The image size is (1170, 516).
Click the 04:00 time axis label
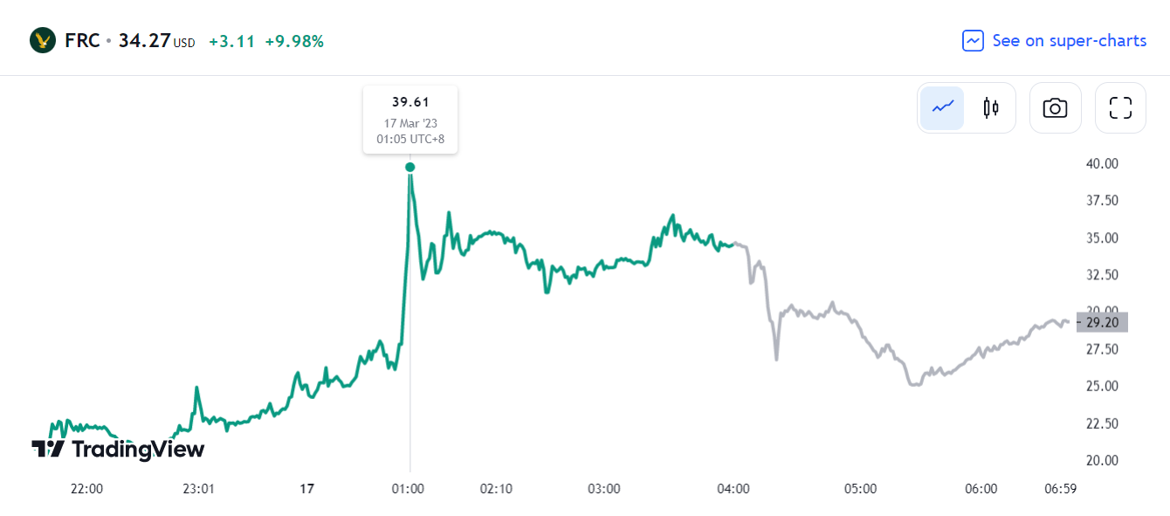pyautogui.click(x=733, y=489)
